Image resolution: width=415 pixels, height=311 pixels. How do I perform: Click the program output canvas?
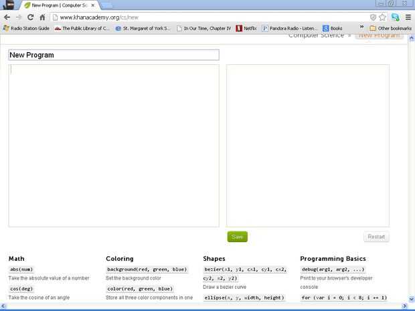pyautogui.click(x=308, y=146)
